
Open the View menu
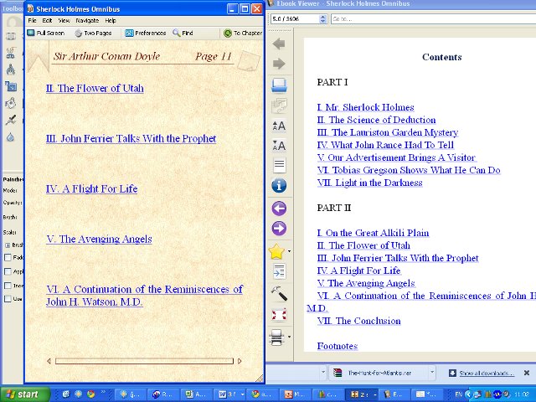(x=64, y=20)
